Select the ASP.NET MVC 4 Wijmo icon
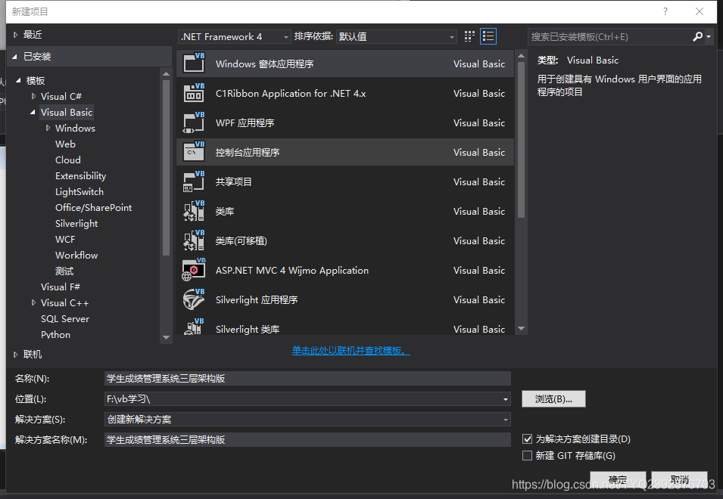This screenshot has width=723, height=499. pyautogui.click(x=194, y=270)
